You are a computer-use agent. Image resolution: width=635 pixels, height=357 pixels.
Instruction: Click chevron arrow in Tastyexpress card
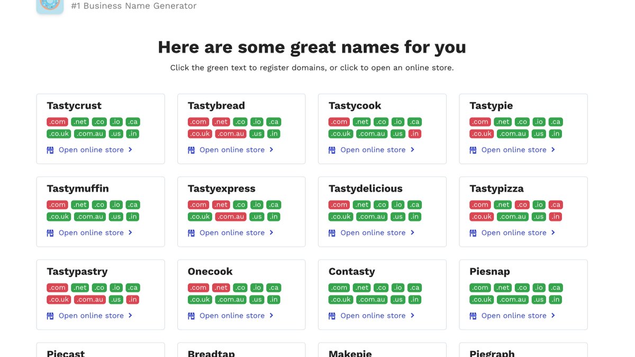pyautogui.click(x=271, y=232)
